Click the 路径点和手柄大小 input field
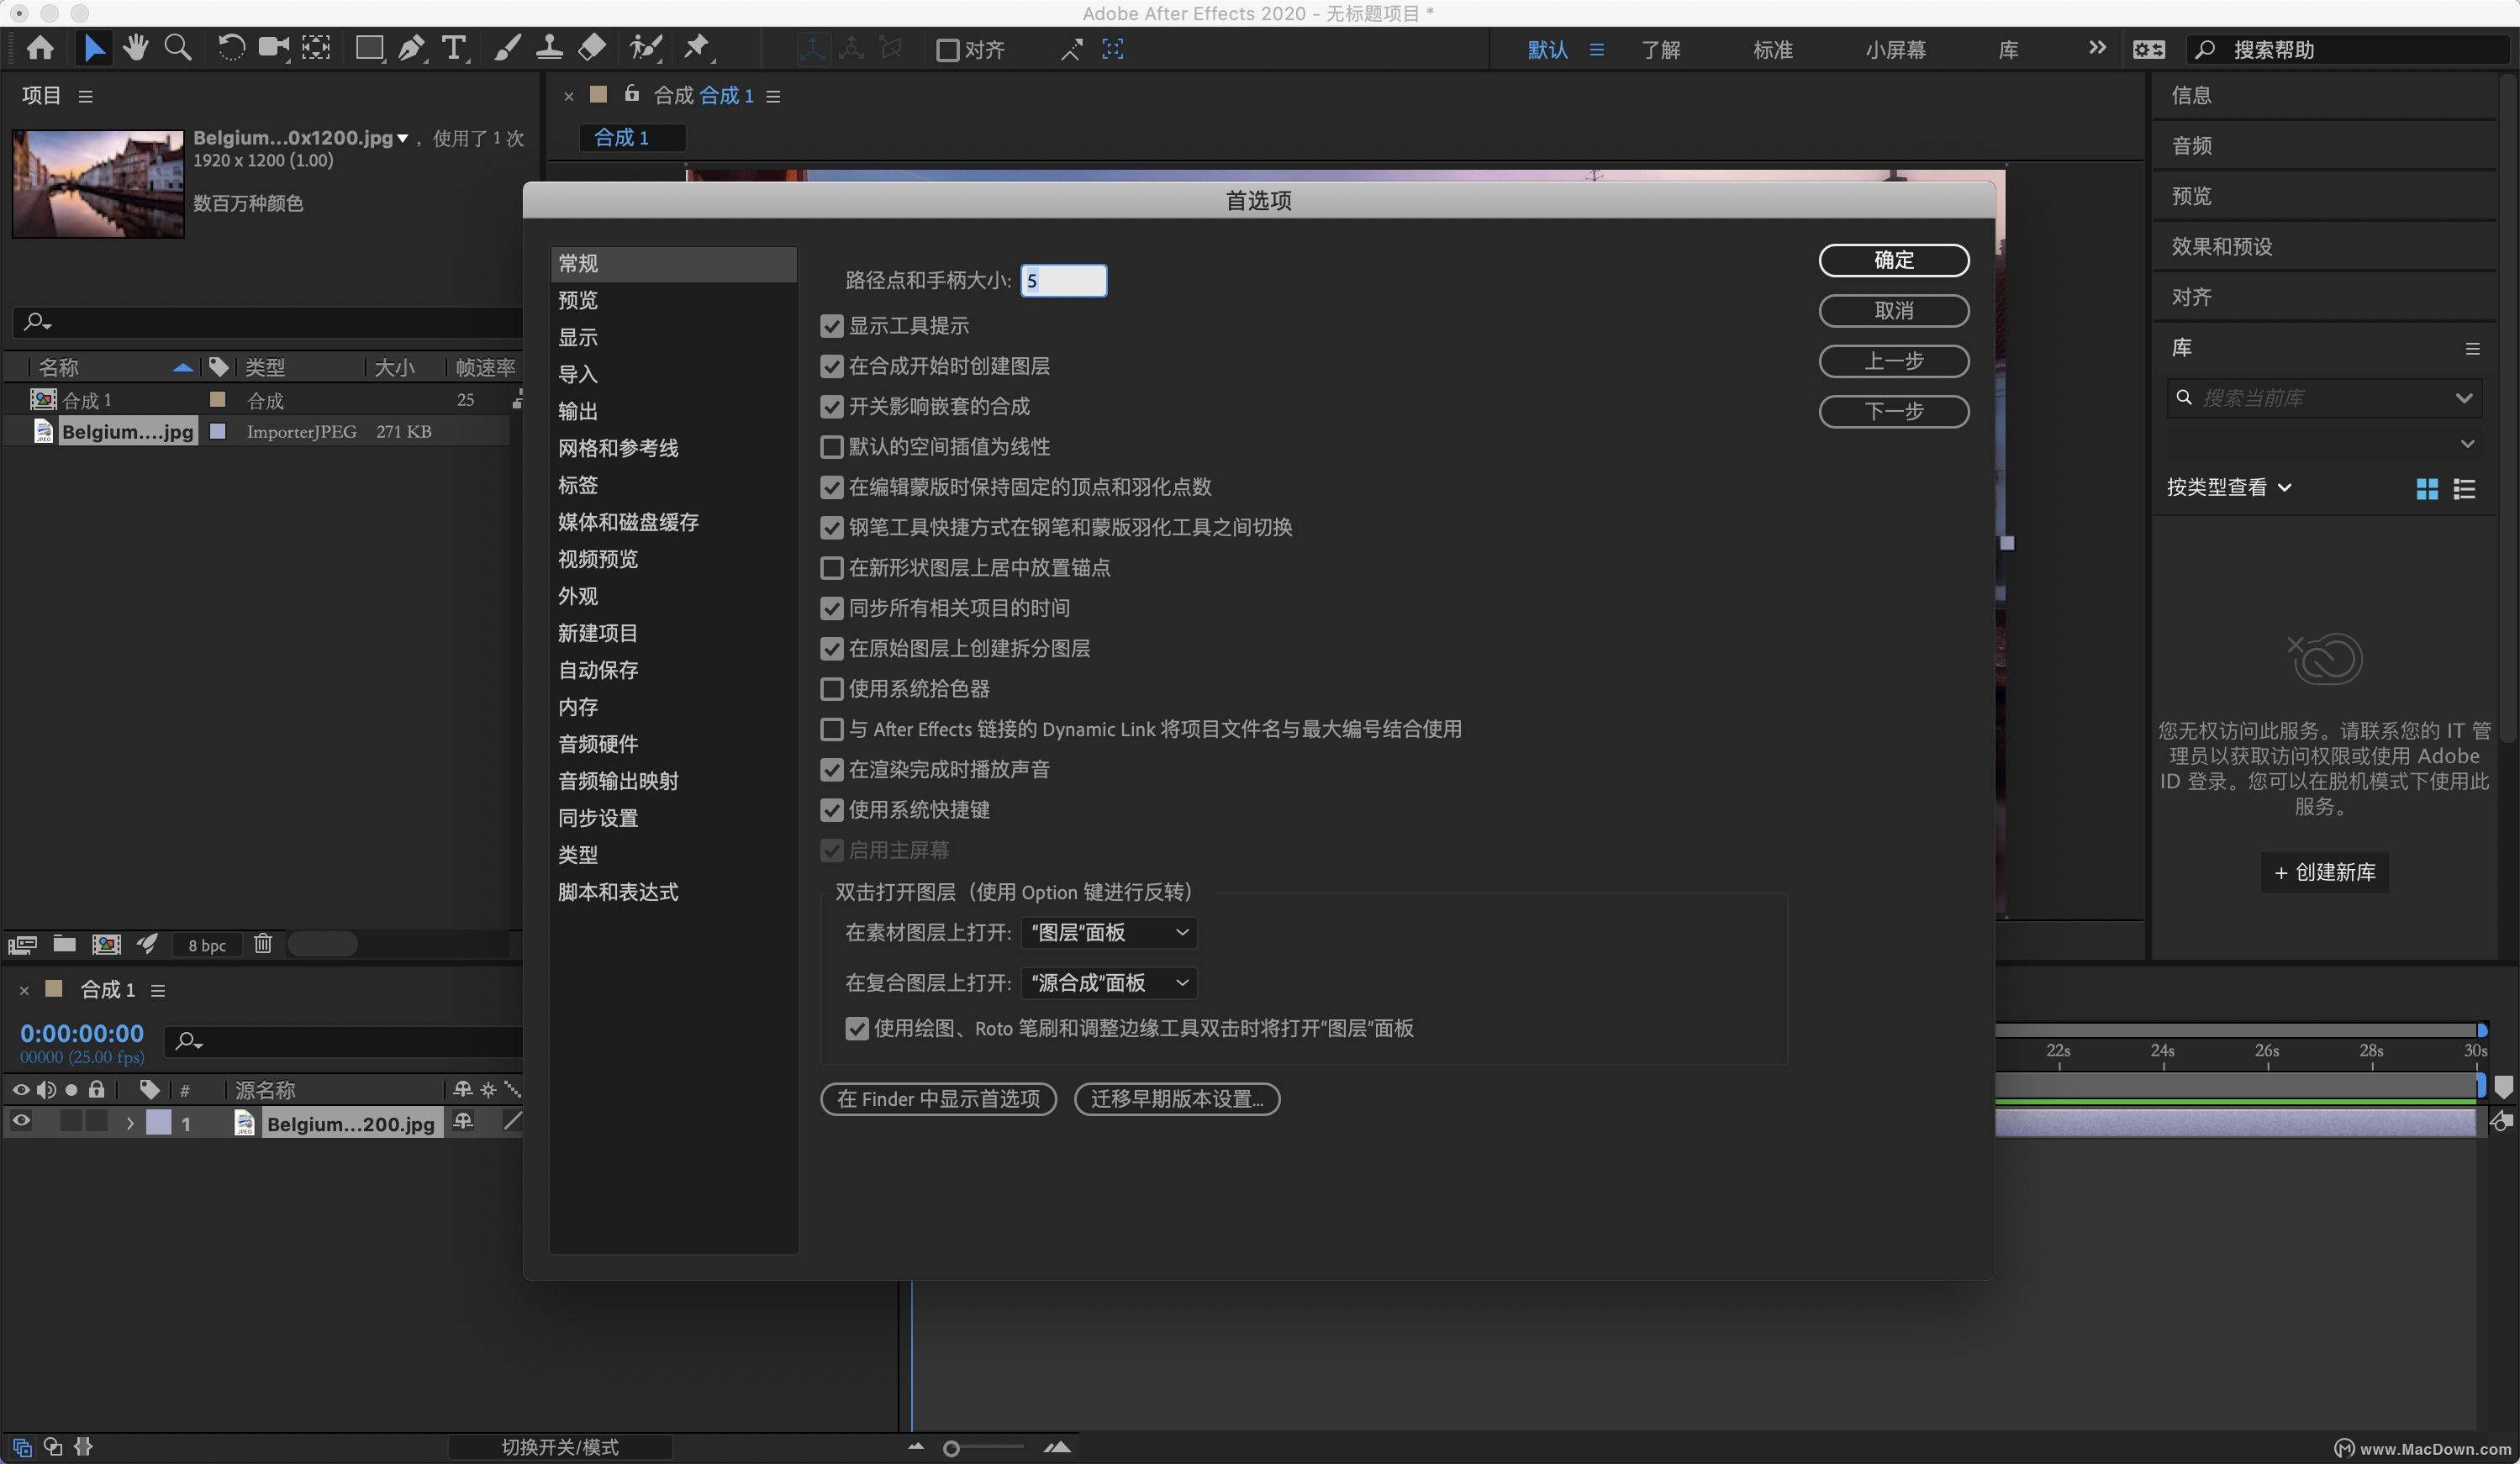Image resolution: width=2520 pixels, height=1464 pixels. [x=1063, y=281]
